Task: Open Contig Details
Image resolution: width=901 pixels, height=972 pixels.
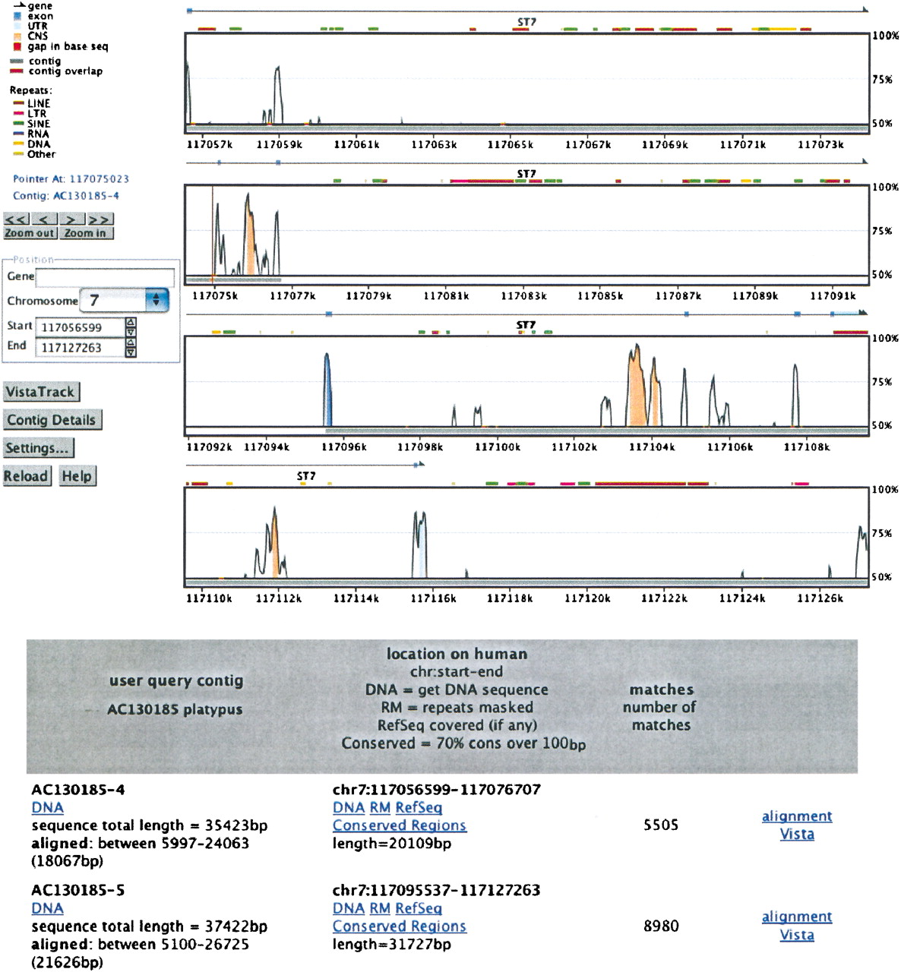Action: pos(52,420)
